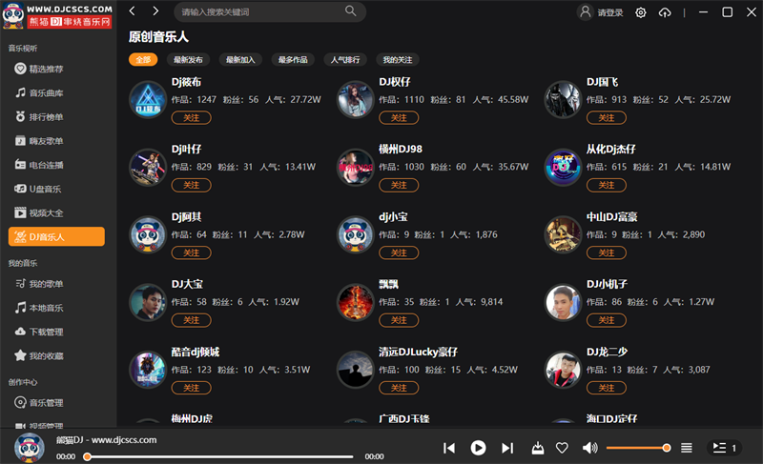Follow 横州DJ98 using its 关注 button

click(399, 185)
